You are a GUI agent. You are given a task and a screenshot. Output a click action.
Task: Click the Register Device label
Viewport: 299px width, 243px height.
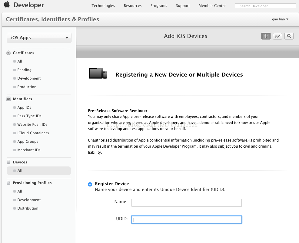(112, 184)
